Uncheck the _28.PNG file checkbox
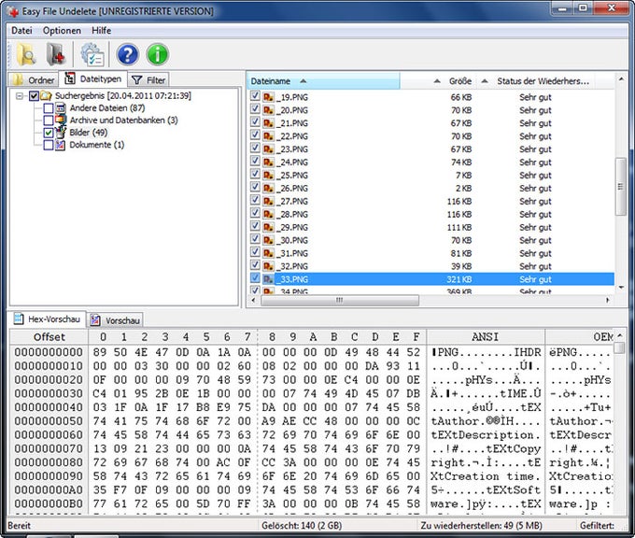This screenshot has width=635, height=538. 255,213
